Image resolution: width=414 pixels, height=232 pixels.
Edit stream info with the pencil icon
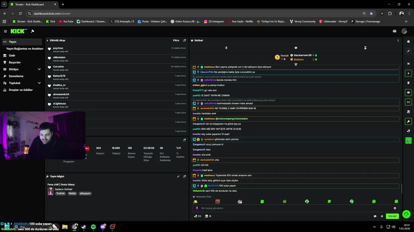pyautogui.click(x=178, y=177)
